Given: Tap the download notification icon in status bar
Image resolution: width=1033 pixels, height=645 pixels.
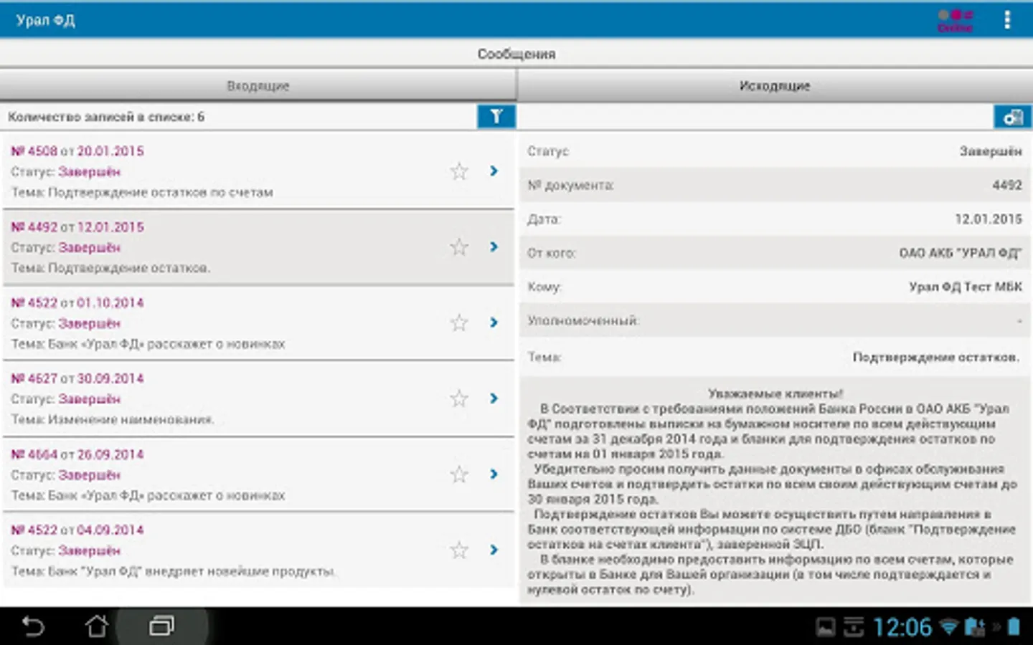Looking at the screenshot, I should [x=854, y=628].
